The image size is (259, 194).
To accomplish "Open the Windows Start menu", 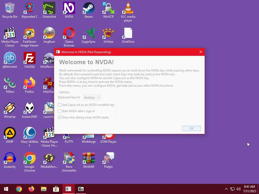I will (6, 189).
